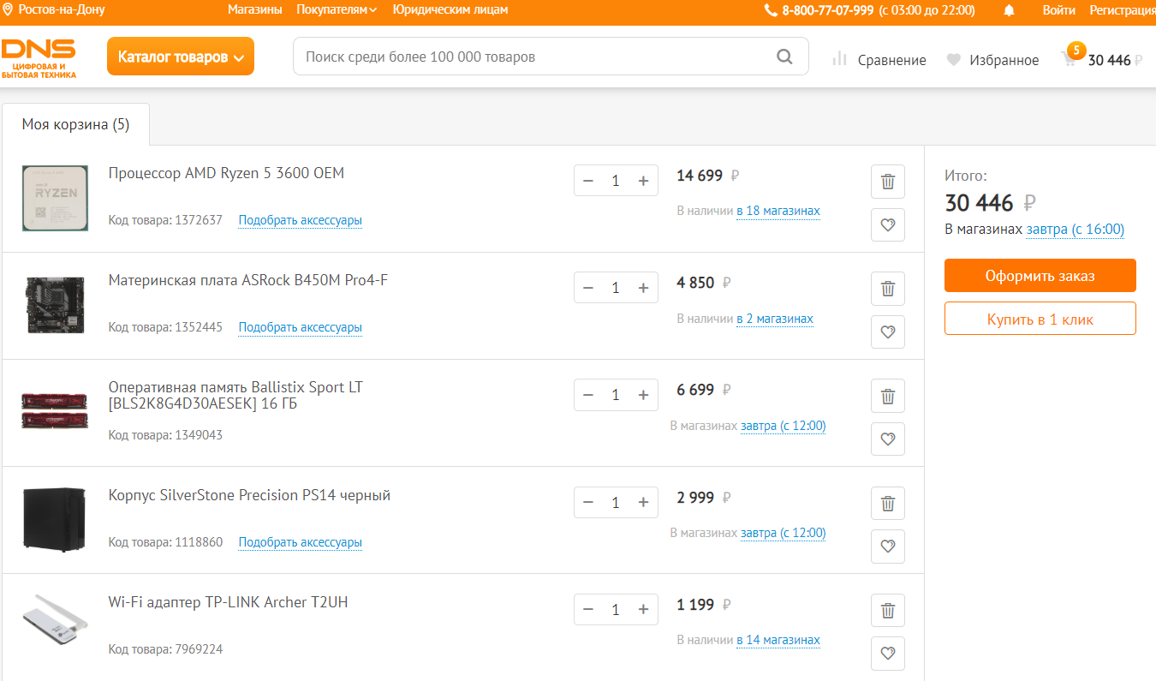Viewport: 1156px width, 681px height.
Task: Click the DNS logo
Action: pyautogui.click(x=39, y=58)
